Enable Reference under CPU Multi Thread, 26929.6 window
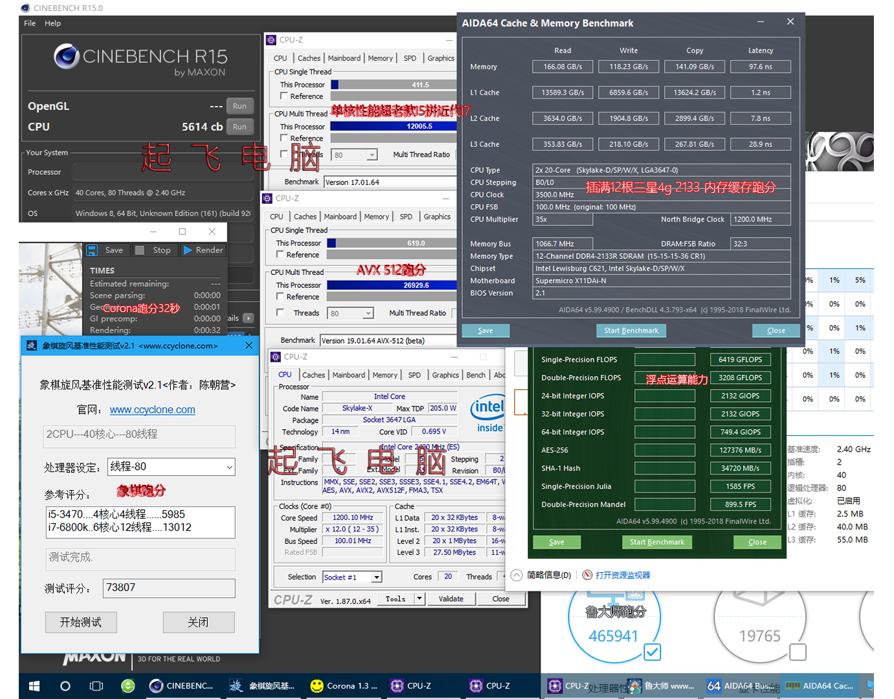 [x=280, y=296]
